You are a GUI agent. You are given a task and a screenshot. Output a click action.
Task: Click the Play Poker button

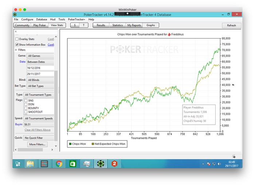(x=39, y=25)
